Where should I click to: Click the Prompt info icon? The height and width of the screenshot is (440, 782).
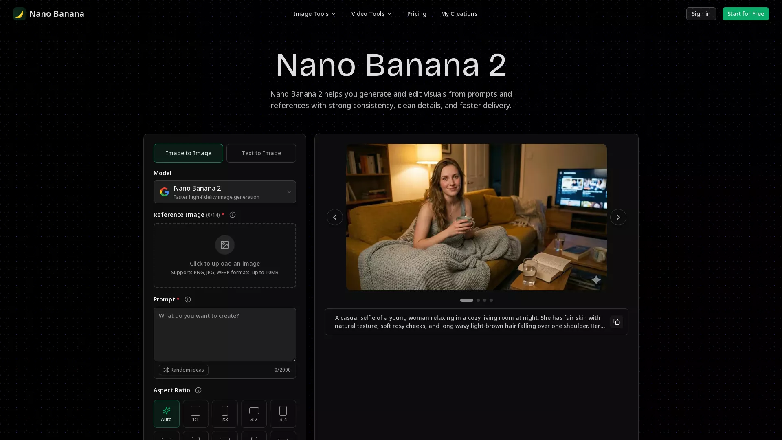187,299
